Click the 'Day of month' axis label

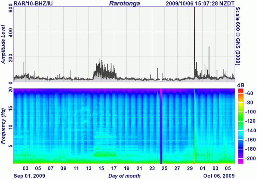point(124,176)
